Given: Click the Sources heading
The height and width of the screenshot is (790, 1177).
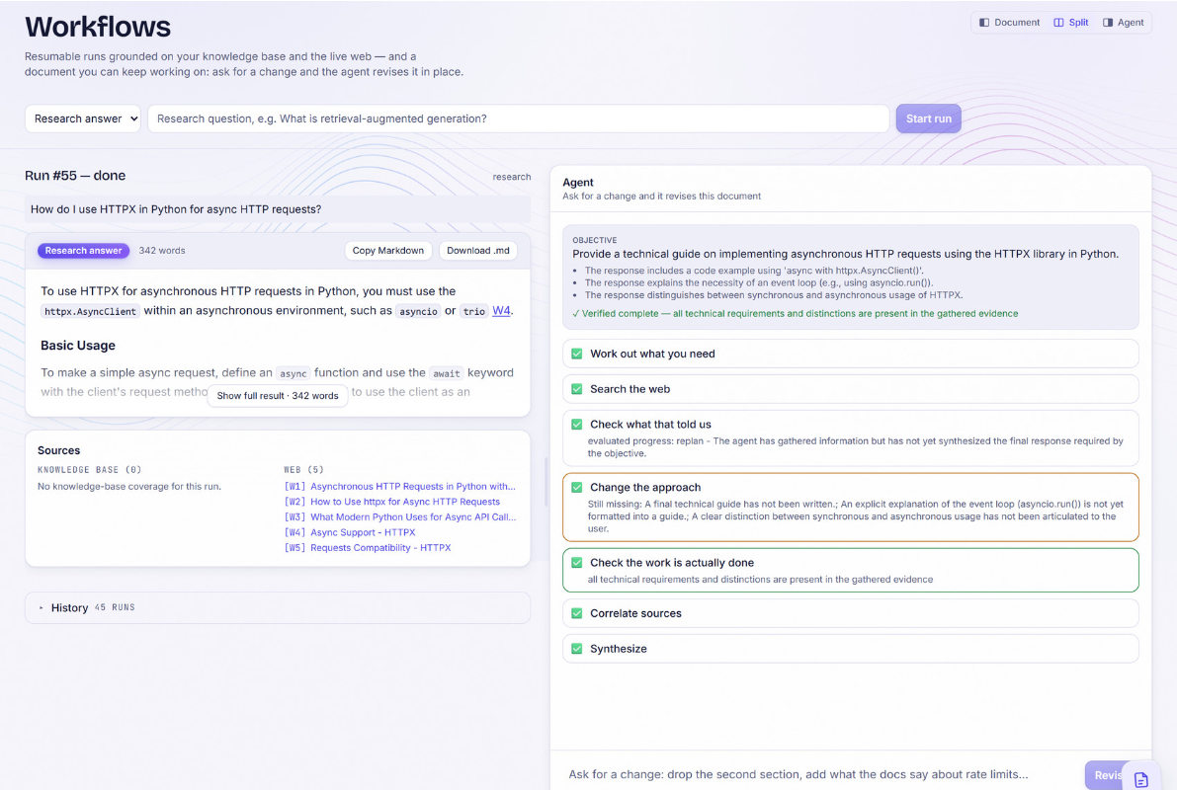Looking at the screenshot, I should point(58,450).
